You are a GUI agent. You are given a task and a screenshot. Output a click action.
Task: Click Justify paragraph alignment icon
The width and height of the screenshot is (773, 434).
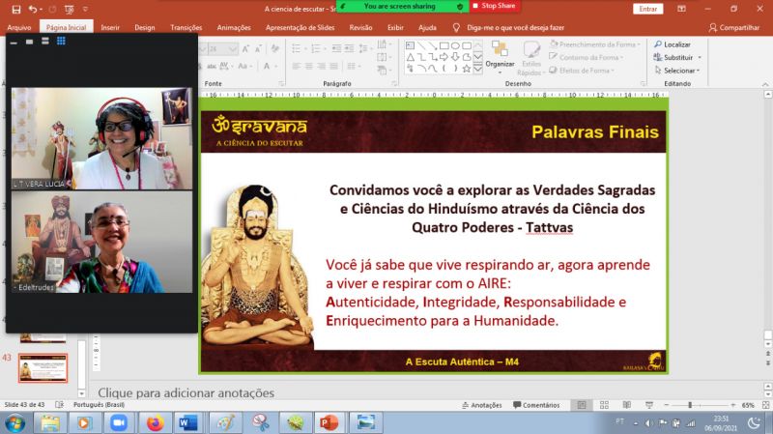coord(333,66)
